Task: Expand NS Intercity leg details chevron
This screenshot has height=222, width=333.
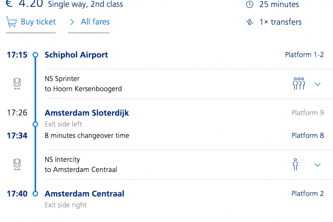Action: tap(318, 165)
